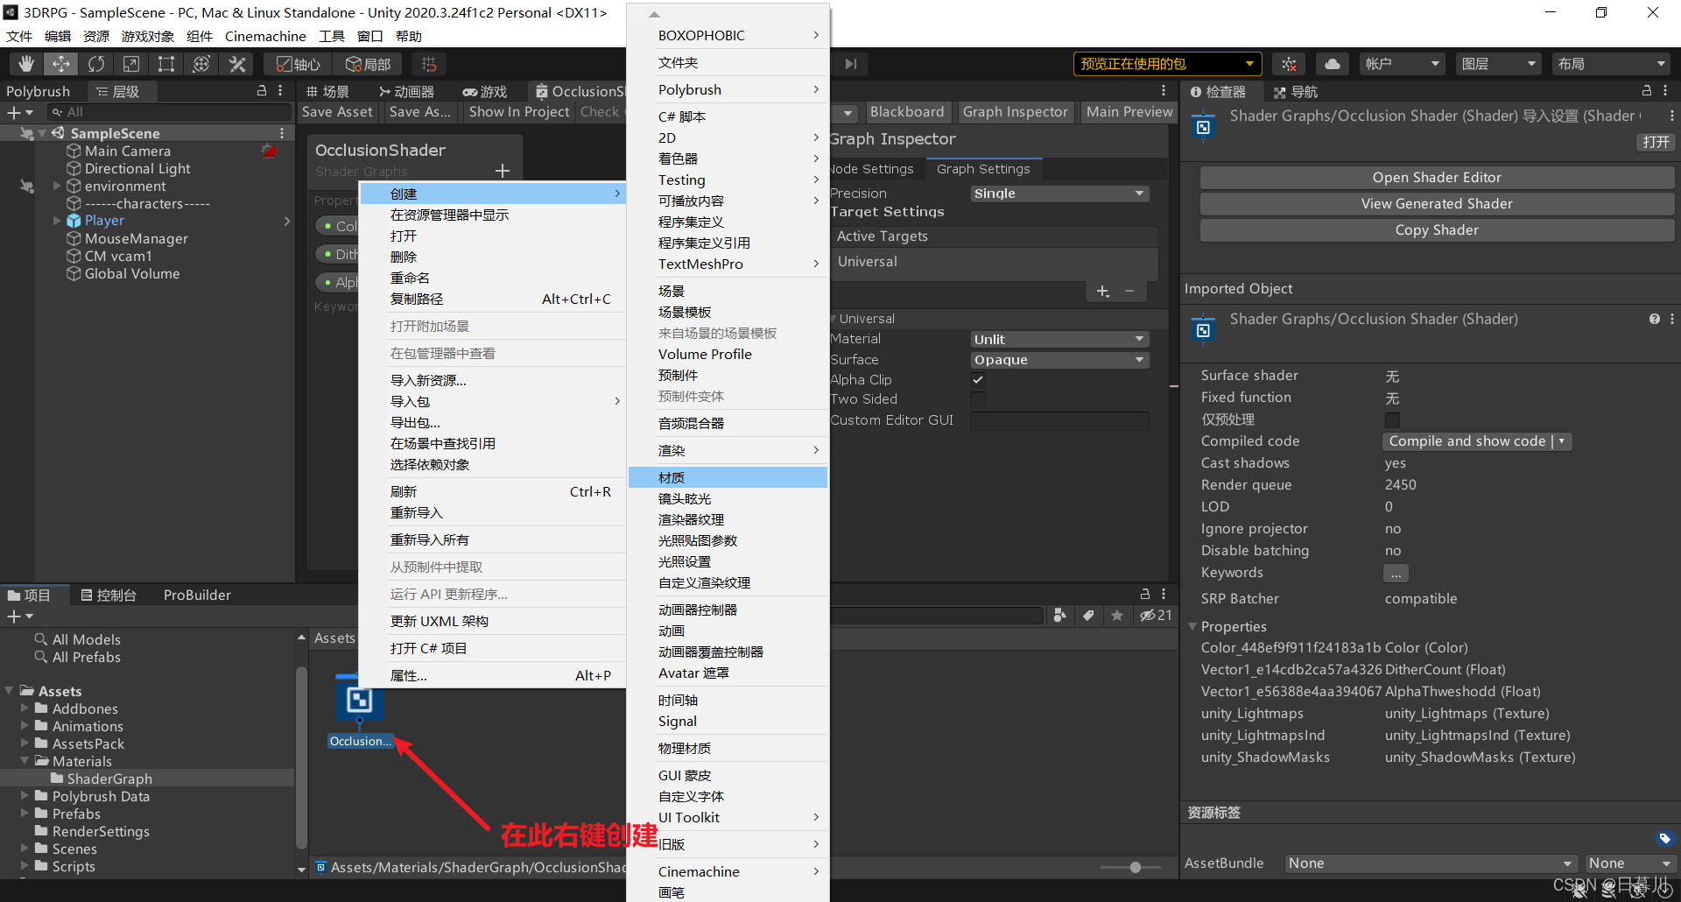Select the Occlusion shader graph asset thumbnail

coord(360,700)
